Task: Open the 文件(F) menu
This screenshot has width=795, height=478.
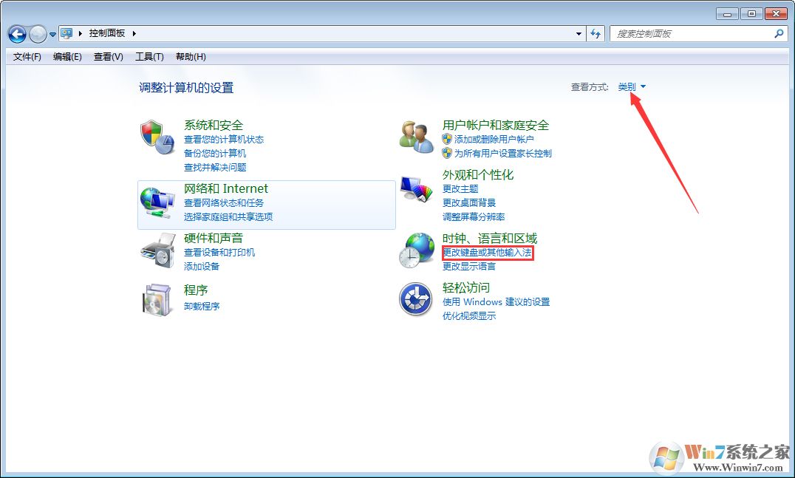Action: (x=26, y=56)
